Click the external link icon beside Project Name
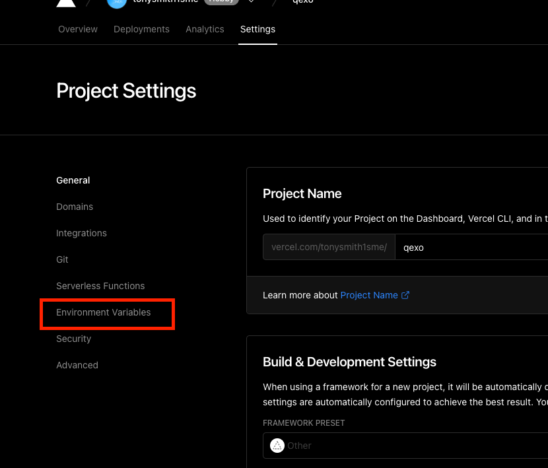Viewport: 548px width, 468px height. point(405,295)
